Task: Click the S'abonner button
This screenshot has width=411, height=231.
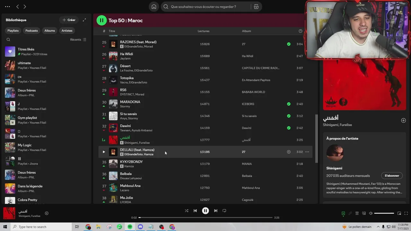Action: 392,175
